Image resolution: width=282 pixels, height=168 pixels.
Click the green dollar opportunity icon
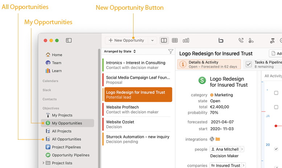(202, 80)
